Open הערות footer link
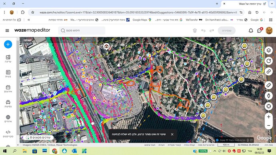Image resolution: width=276 pixels, height=155 pixels. point(162,145)
